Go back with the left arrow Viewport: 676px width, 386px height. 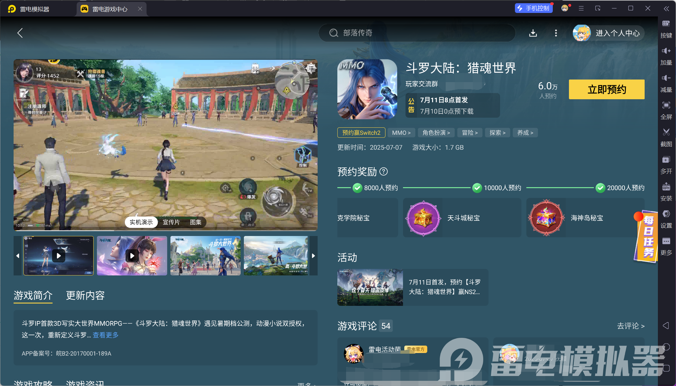(x=20, y=33)
